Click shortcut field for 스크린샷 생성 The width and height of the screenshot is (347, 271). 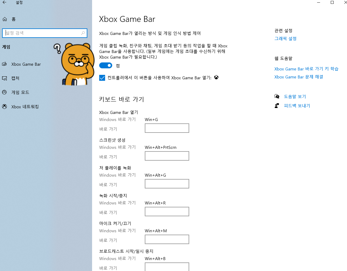tap(167, 156)
